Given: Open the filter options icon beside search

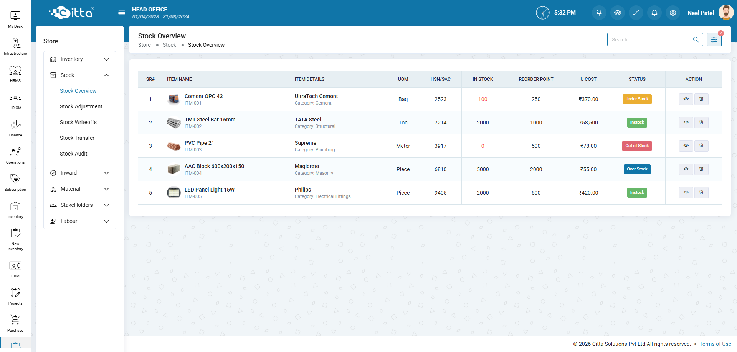Looking at the screenshot, I should pyautogui.click(x=714, y=39).
